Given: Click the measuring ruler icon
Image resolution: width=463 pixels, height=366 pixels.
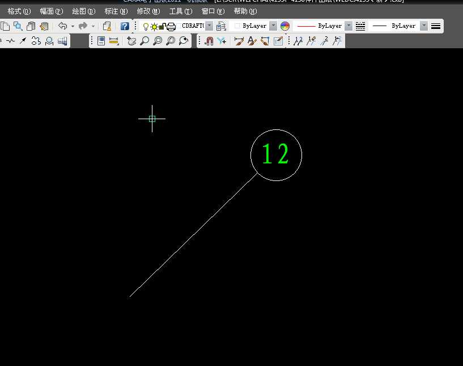Looking at the screenshot, I should point(114,41).
